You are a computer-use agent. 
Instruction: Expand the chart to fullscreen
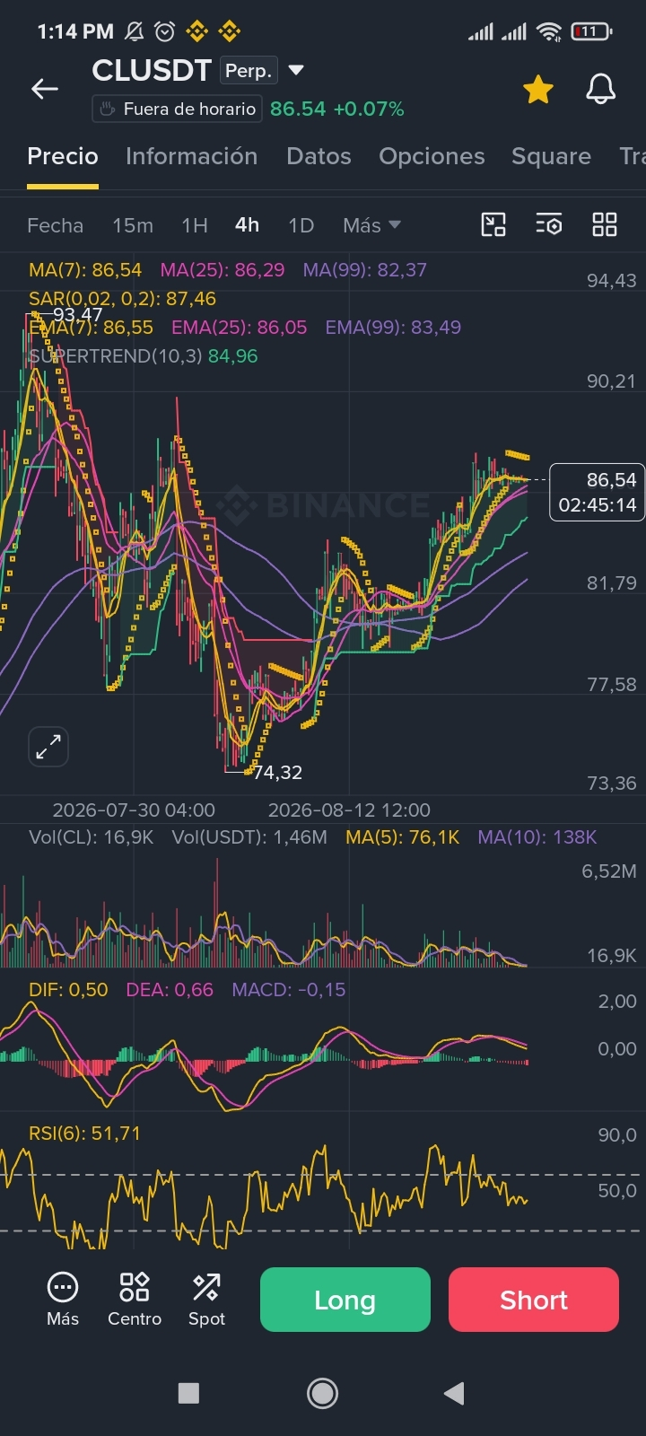[48, 746]
